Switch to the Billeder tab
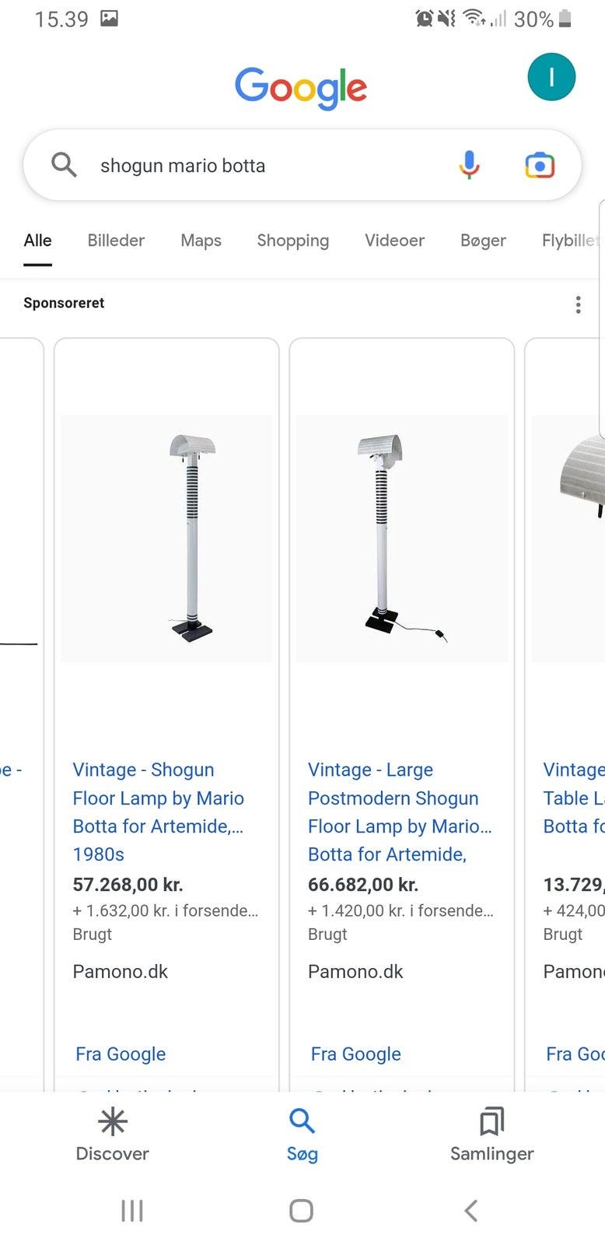The image size is (605, 1245). click(116, 240)
